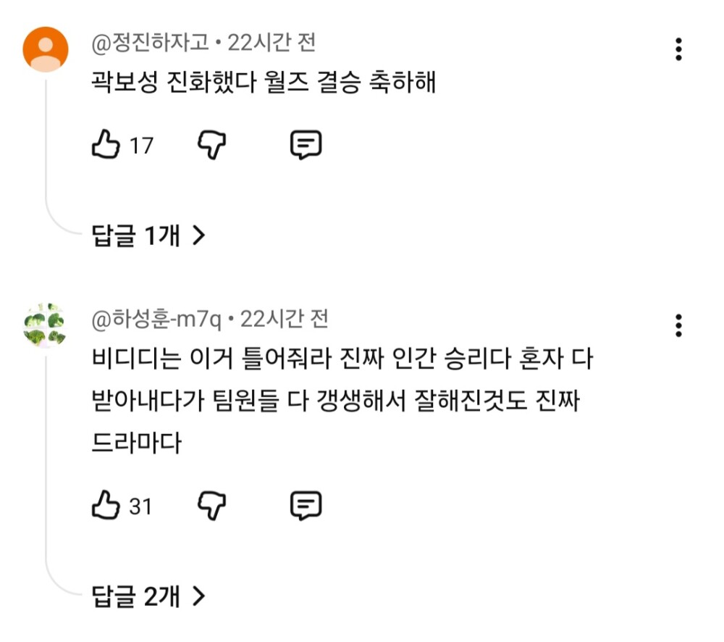Dislike the comment by @하성훈-m7q
This screenshot has height=642, width=724.
tap(212, 505)
